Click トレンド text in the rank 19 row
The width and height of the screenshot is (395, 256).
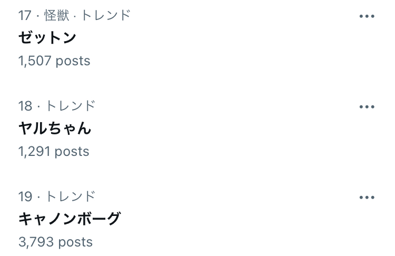71,196
